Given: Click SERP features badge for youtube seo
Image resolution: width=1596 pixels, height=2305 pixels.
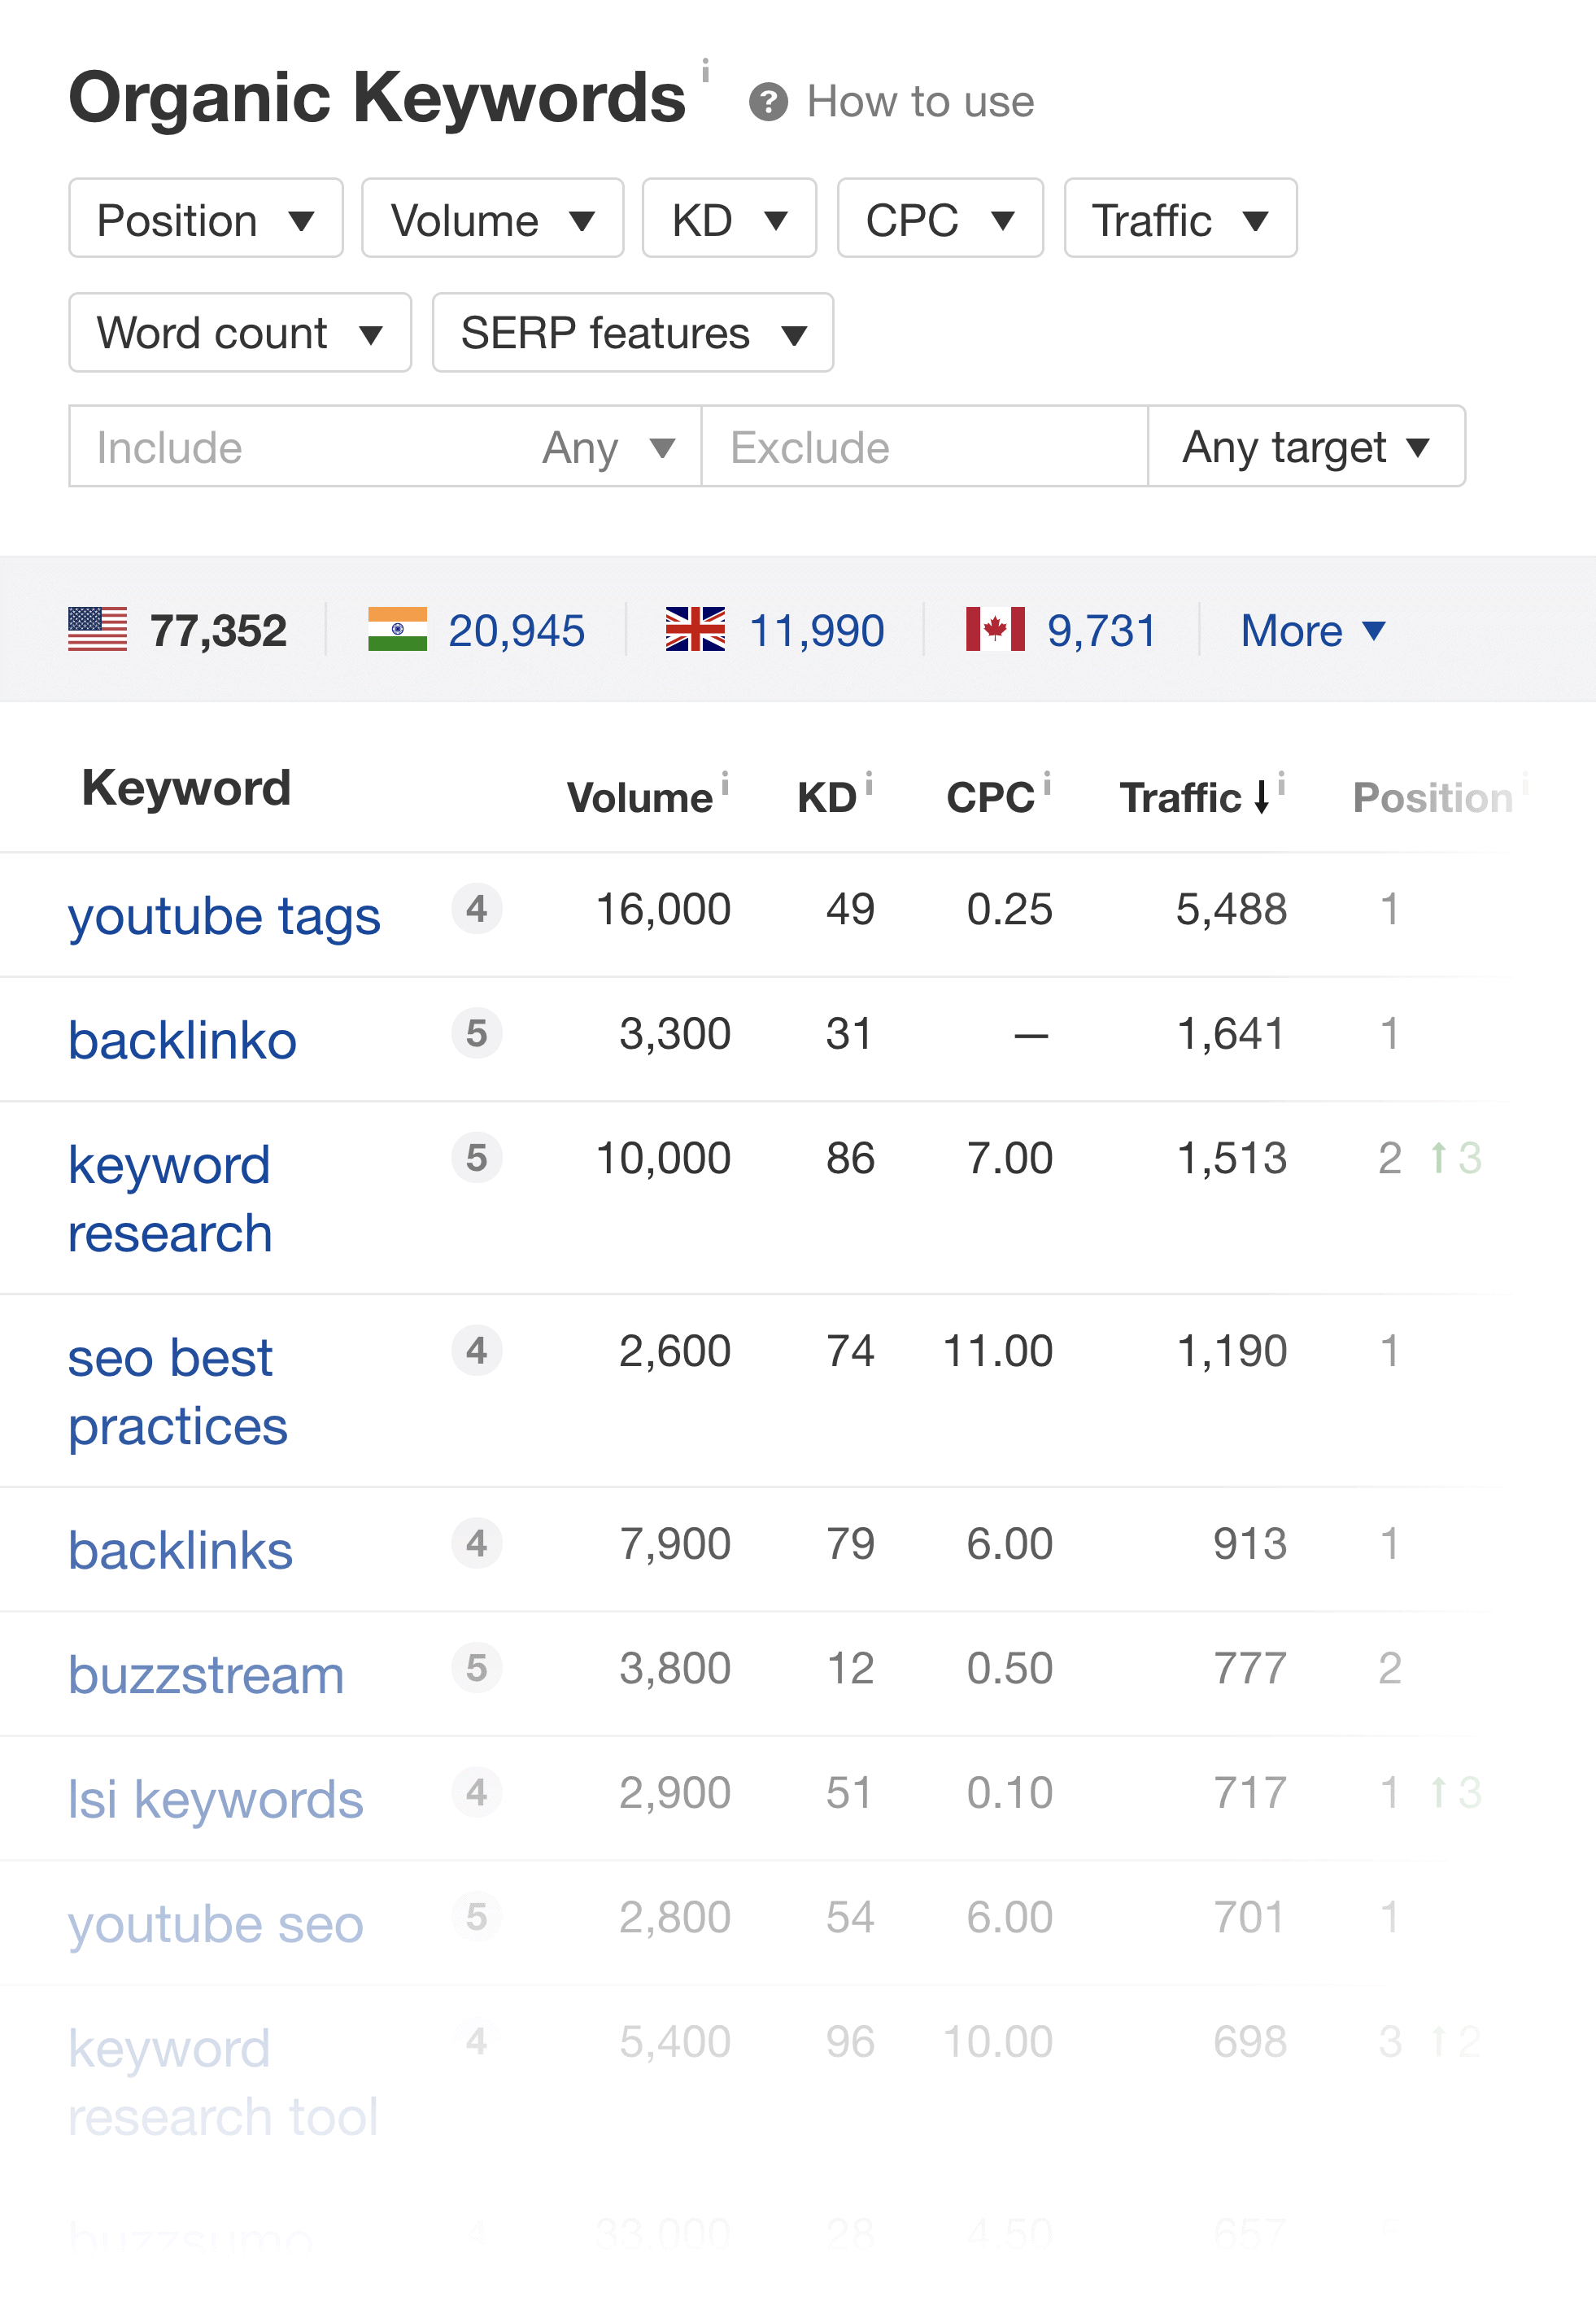Looking at the screenshot, I should pyautogui.click(x=477, y=1917).
